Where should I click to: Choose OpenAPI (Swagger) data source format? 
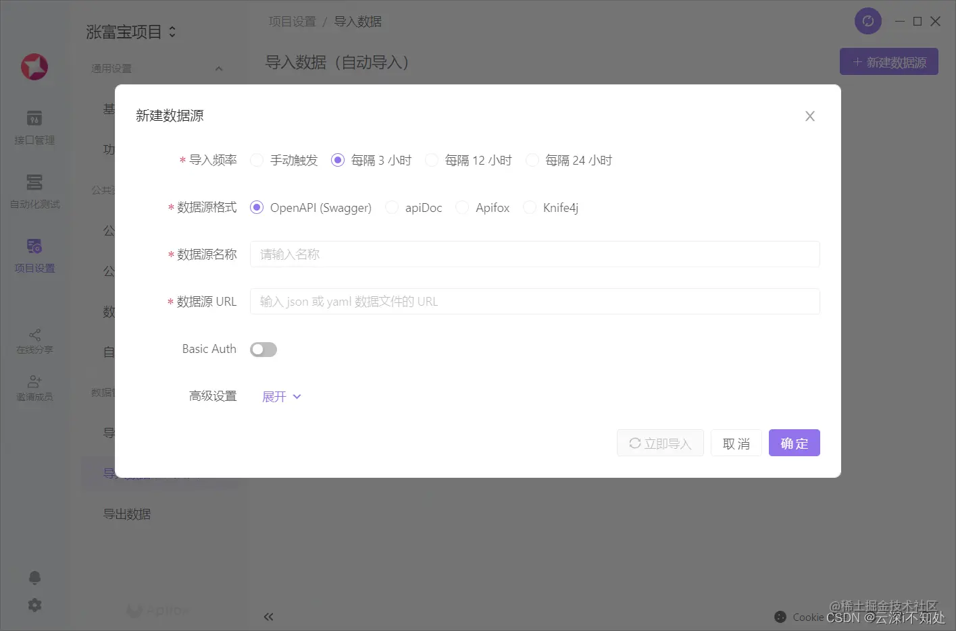click(257, 207)
